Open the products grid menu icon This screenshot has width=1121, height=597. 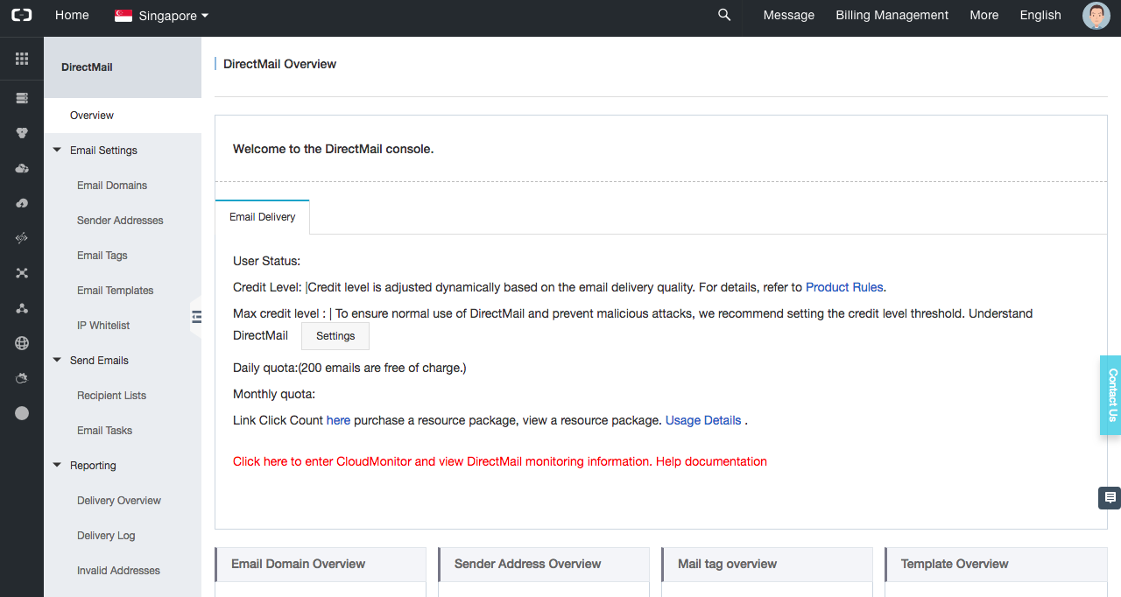click(22, 59)
